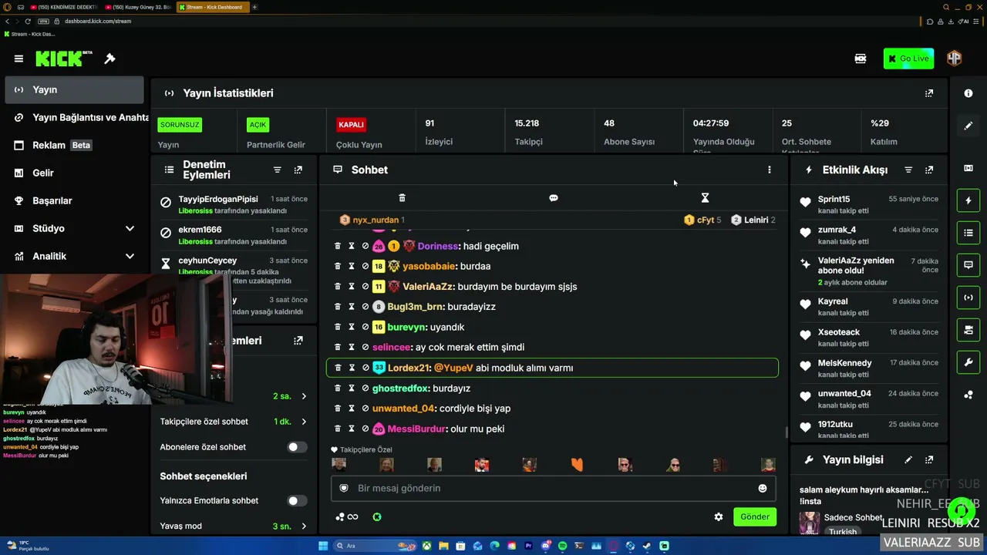987x555 pixels.
Task: Timeout yasobabaie using the hourglass icon
Action: (x=352, y=266)
